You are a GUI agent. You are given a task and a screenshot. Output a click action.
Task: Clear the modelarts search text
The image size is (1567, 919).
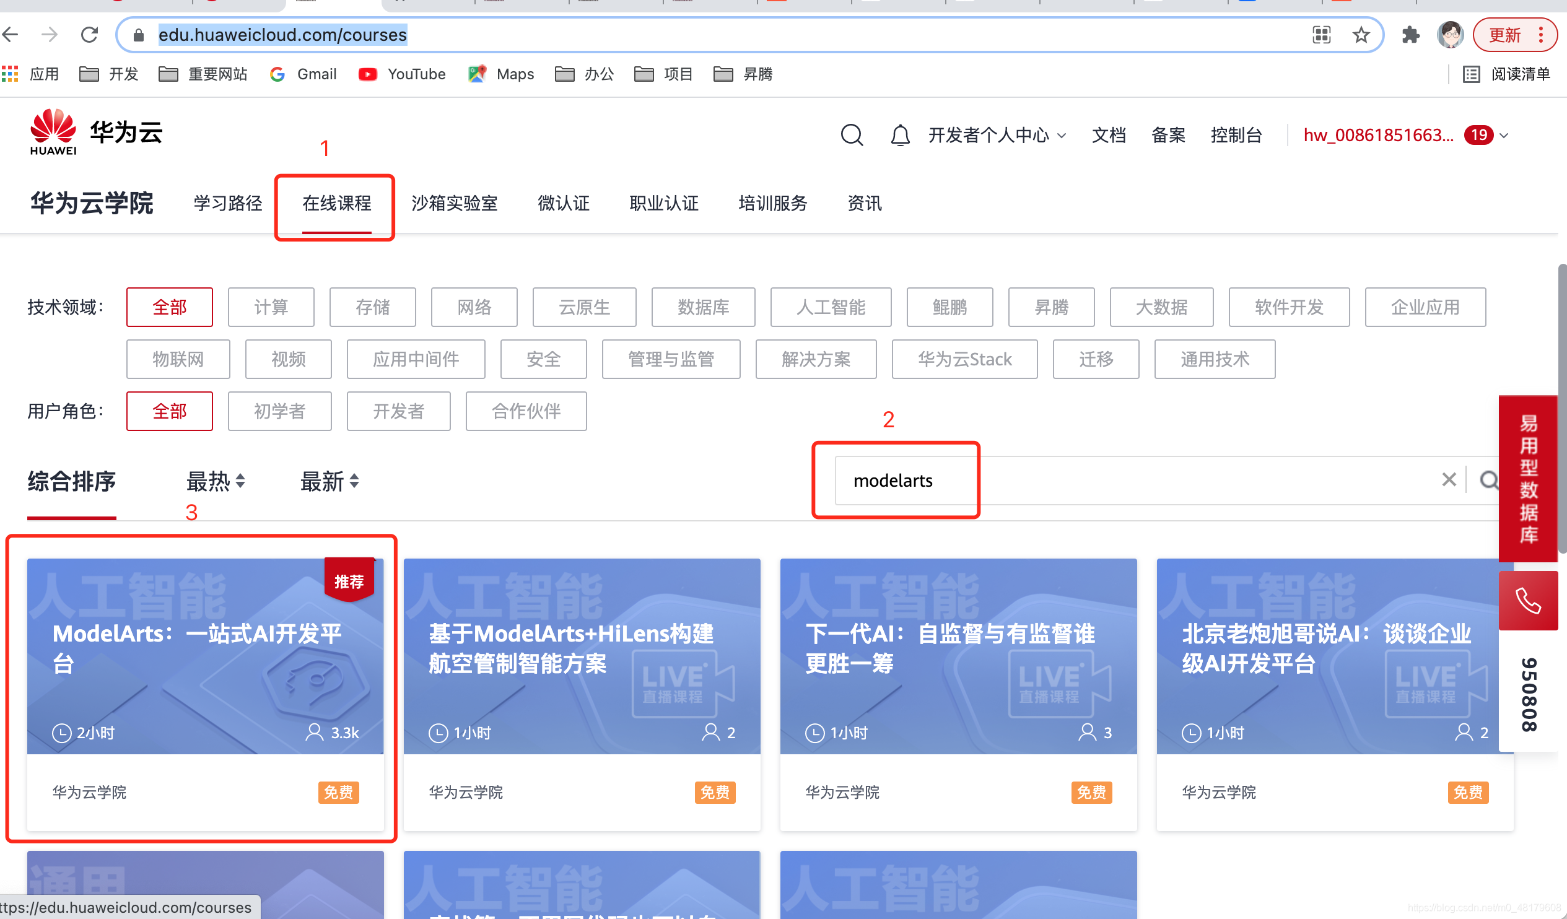click(1449, 479)
